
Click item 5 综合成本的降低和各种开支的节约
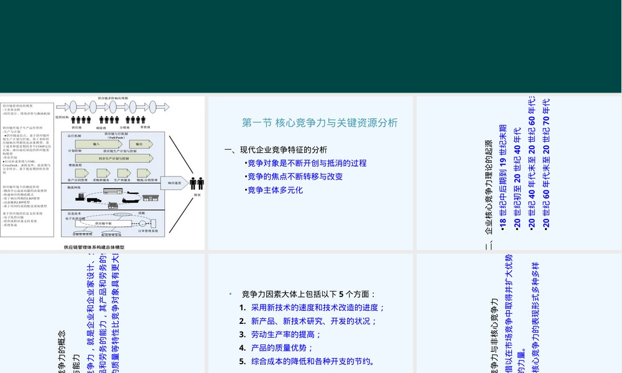pos(307,362)
